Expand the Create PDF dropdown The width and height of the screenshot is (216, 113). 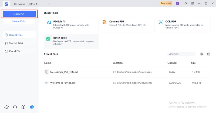pos(19,21)
